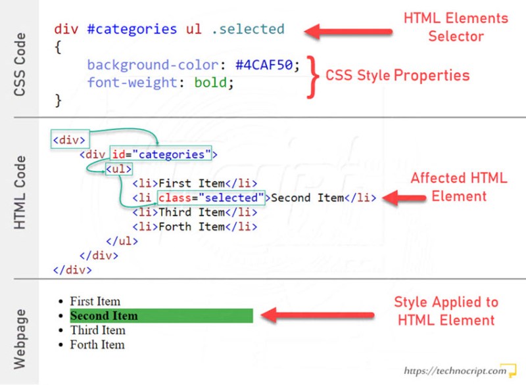
Task: Click the "Style Applied to HTML Element" label
Action: click(x=446, y=311)
